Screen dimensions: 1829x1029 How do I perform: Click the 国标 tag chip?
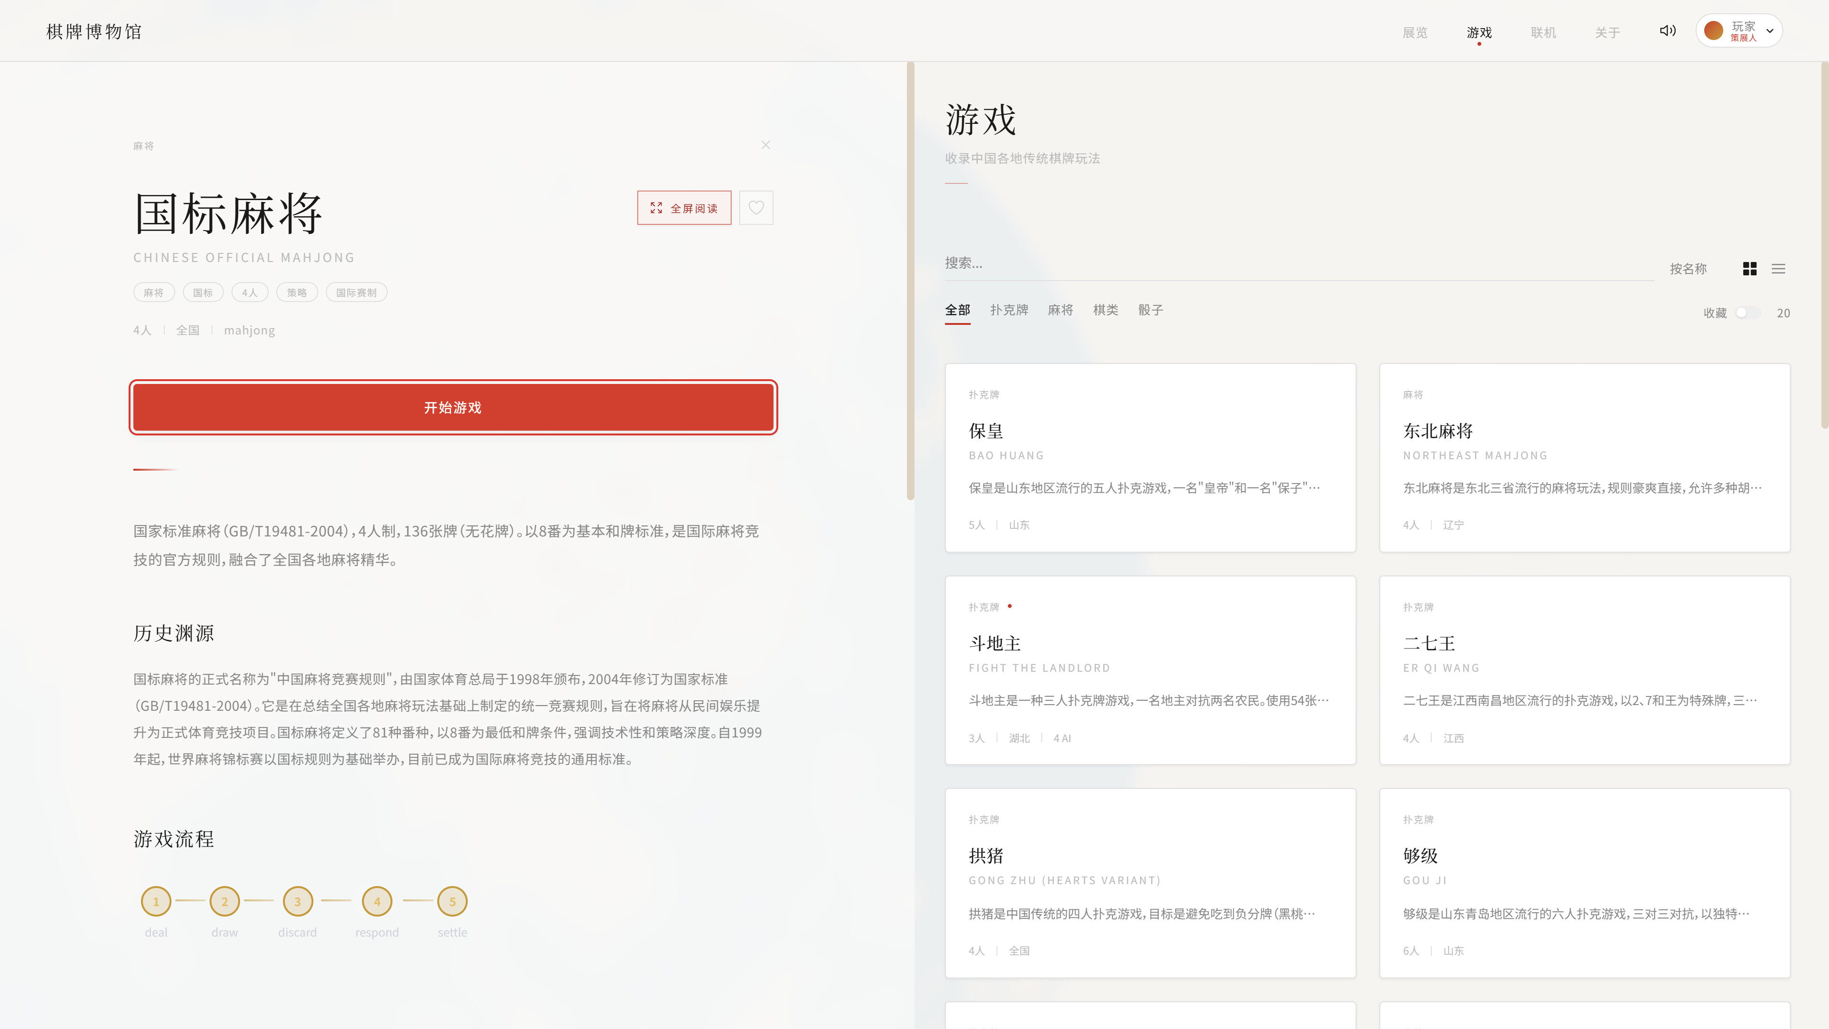pos(203,293)
